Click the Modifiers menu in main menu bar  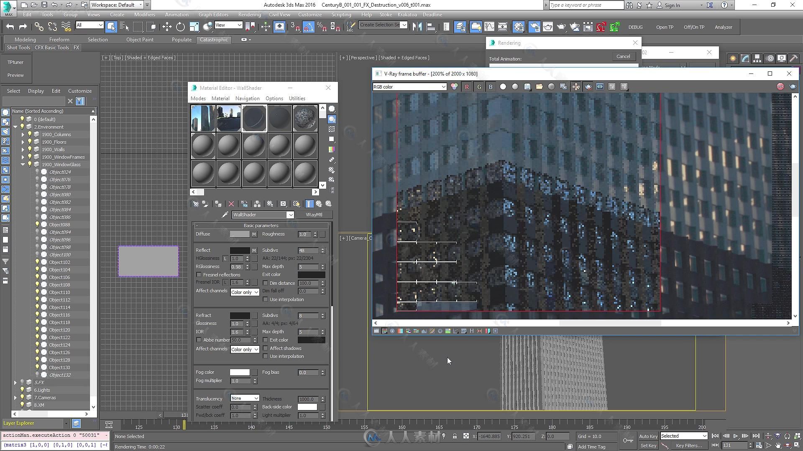point(146,14)
